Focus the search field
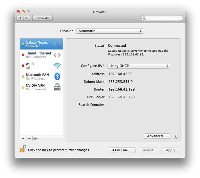The height and width of the screenshot is (178, 200). coord(162,18)
